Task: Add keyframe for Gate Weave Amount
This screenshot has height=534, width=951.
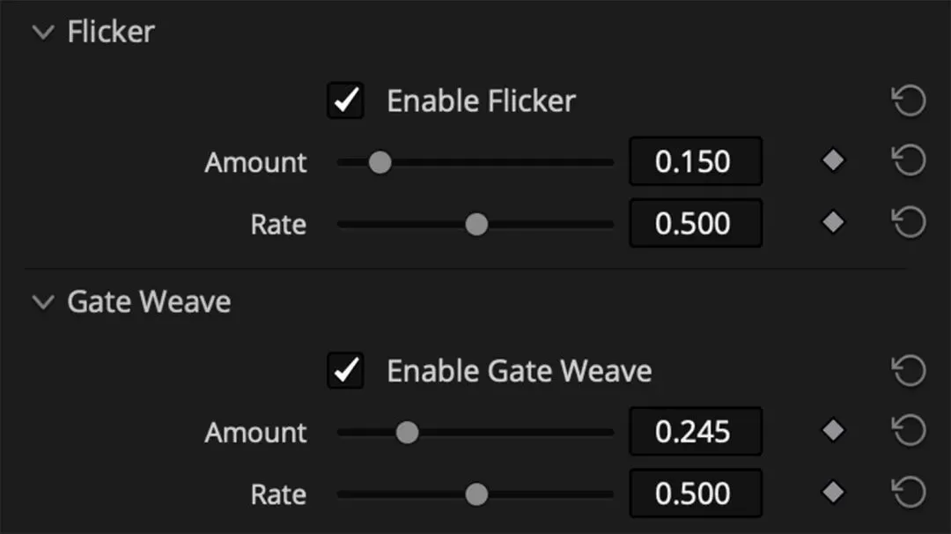Action: pyautogui.click(x=833, y=431)
